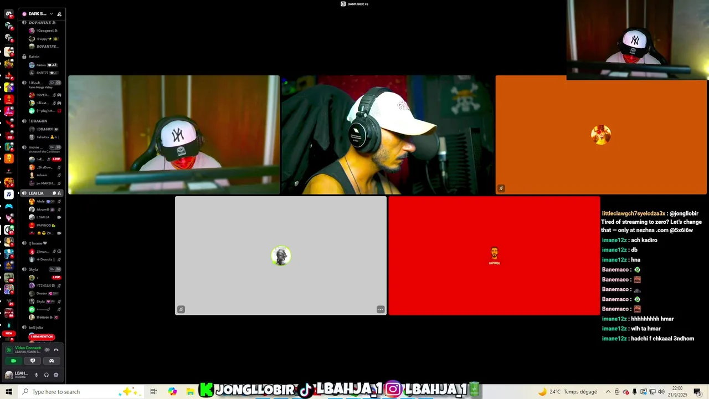Click the 'hadchi f chkaaal 3ndhom' chat message
This screenshot has height=399, width=709.
[648, 339]
